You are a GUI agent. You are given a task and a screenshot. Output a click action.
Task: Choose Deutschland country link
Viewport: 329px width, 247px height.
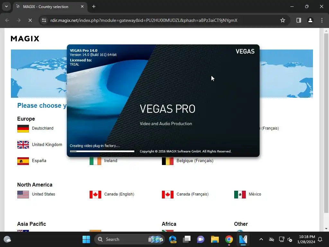[43, 128]
